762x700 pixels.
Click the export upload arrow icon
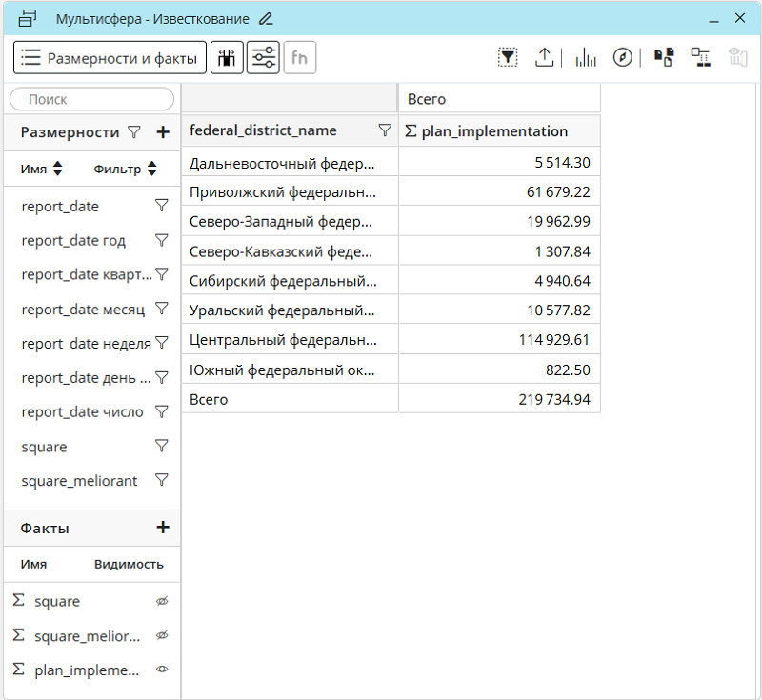(544, 58)
